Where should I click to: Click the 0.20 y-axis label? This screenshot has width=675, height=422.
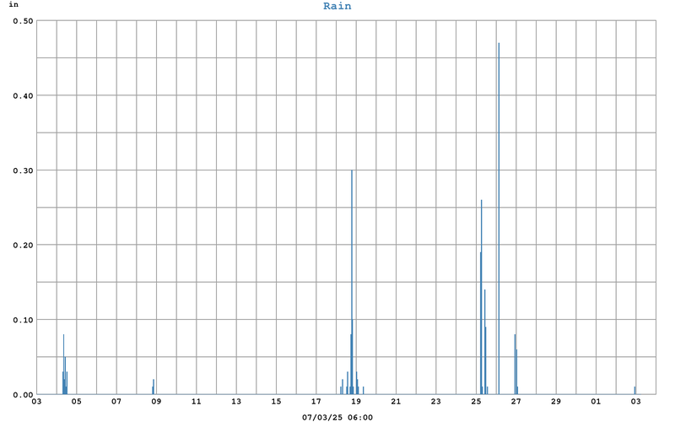(23, 245)
